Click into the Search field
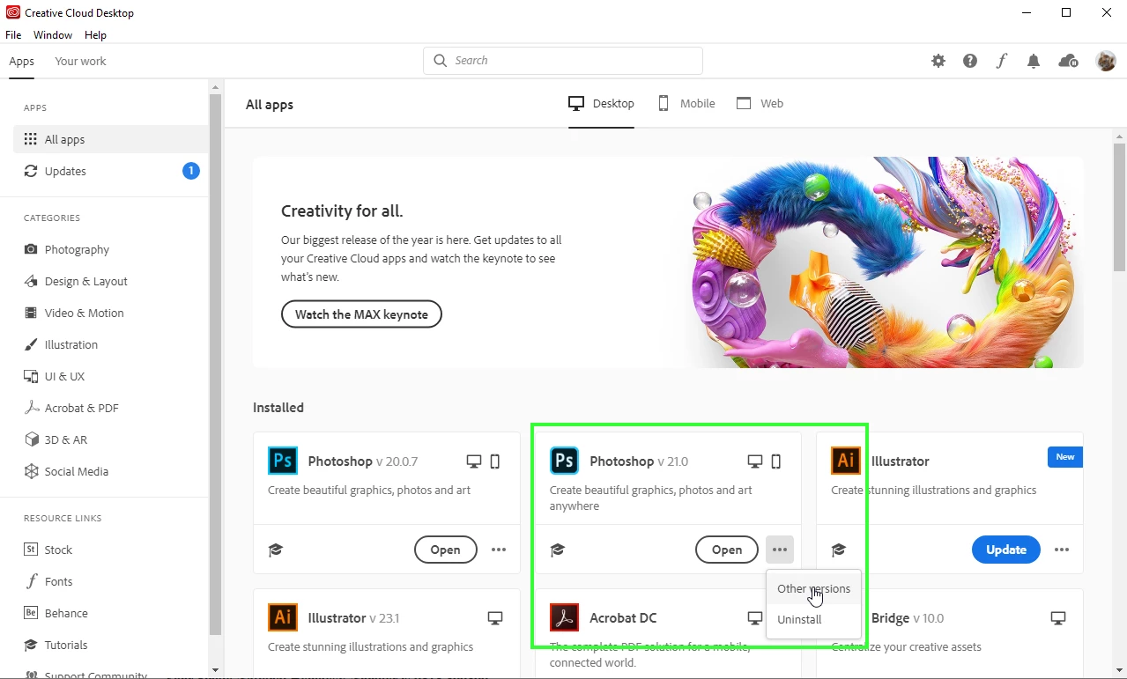Screen dimensions: 1127x679 pyautogui.click(x=563, y=61)
